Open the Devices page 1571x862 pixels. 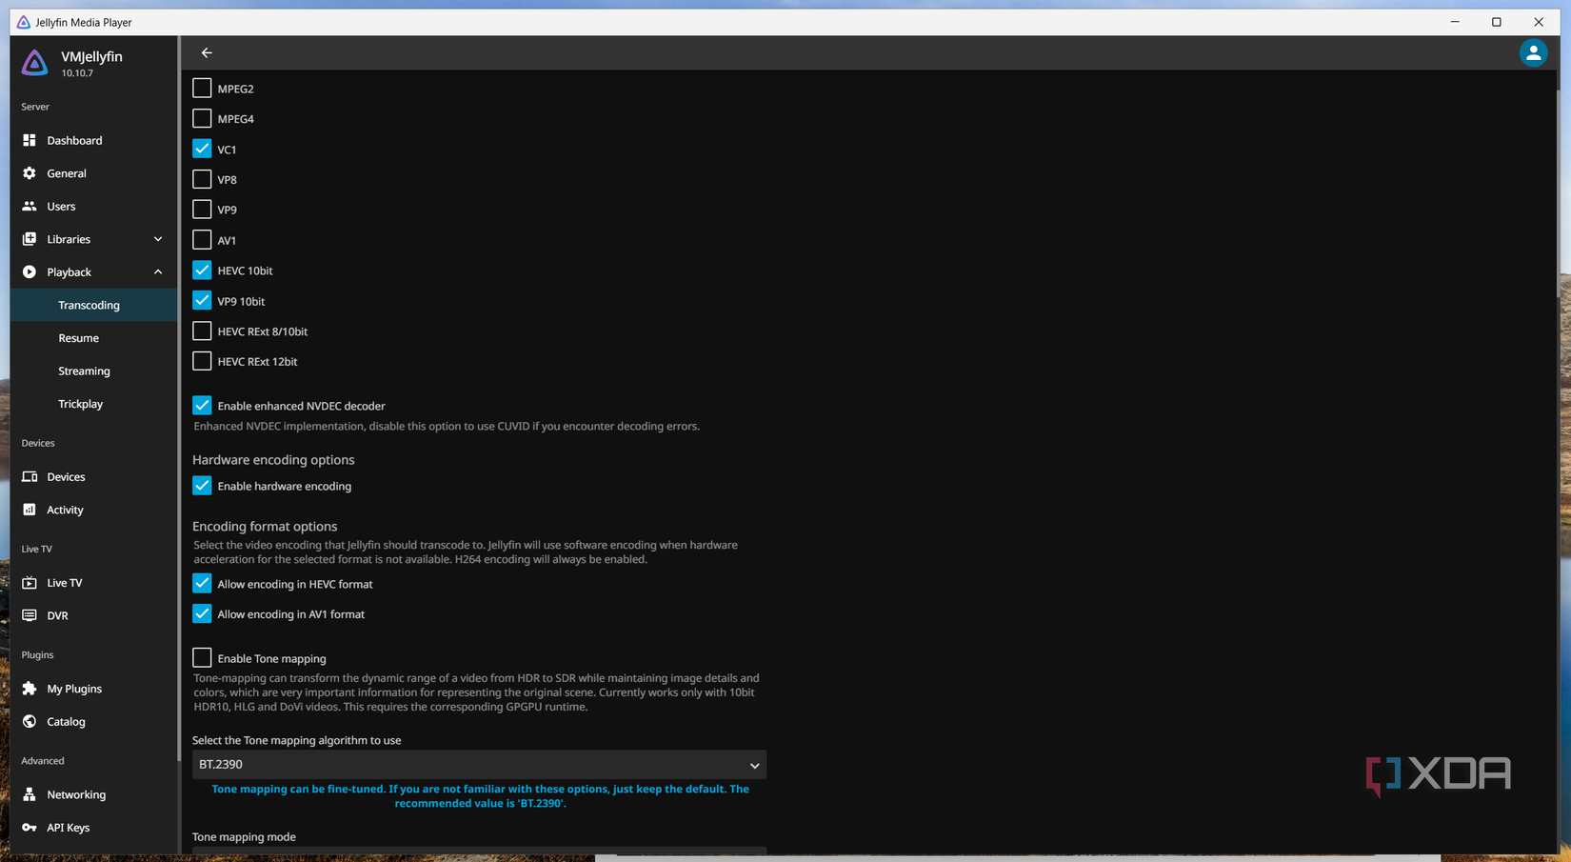(x=66, y=476)
